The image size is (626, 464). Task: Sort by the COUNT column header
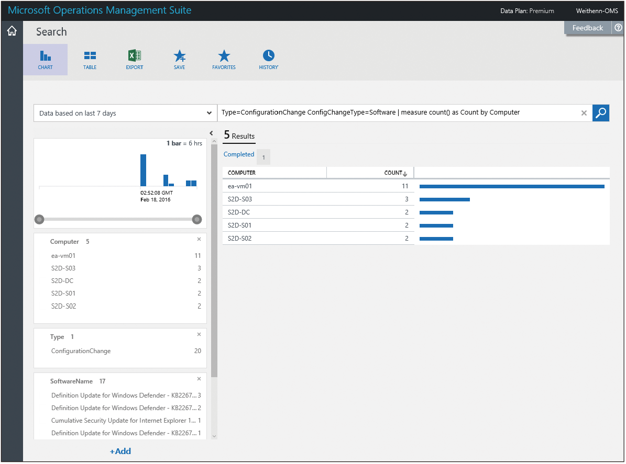coord(395,173)
